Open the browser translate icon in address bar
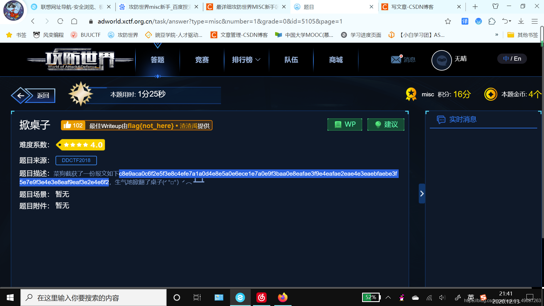Viewport: 544px width, 306px height. tap(465, 21)
